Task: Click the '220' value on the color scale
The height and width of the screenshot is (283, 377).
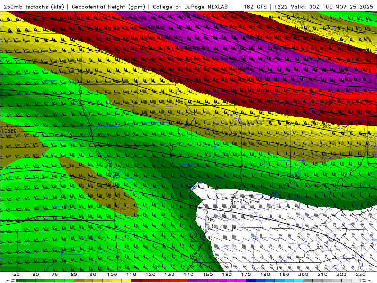Action: pos(342,275)
